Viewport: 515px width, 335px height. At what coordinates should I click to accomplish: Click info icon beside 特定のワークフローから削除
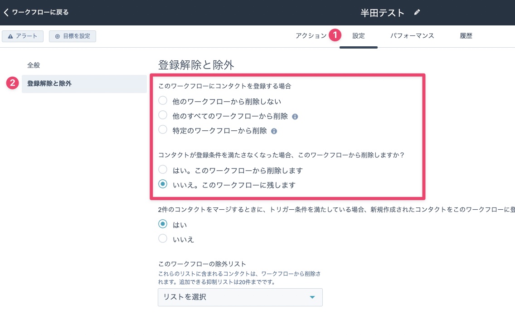point(274,131)
